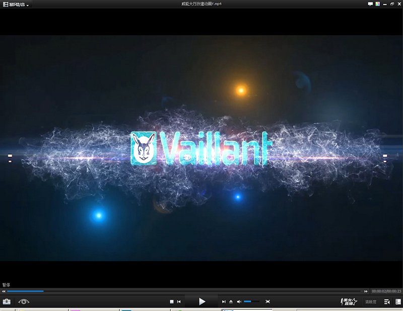Toggle the playlist panel icon
403x311 pixels.
tap(387, 301)
